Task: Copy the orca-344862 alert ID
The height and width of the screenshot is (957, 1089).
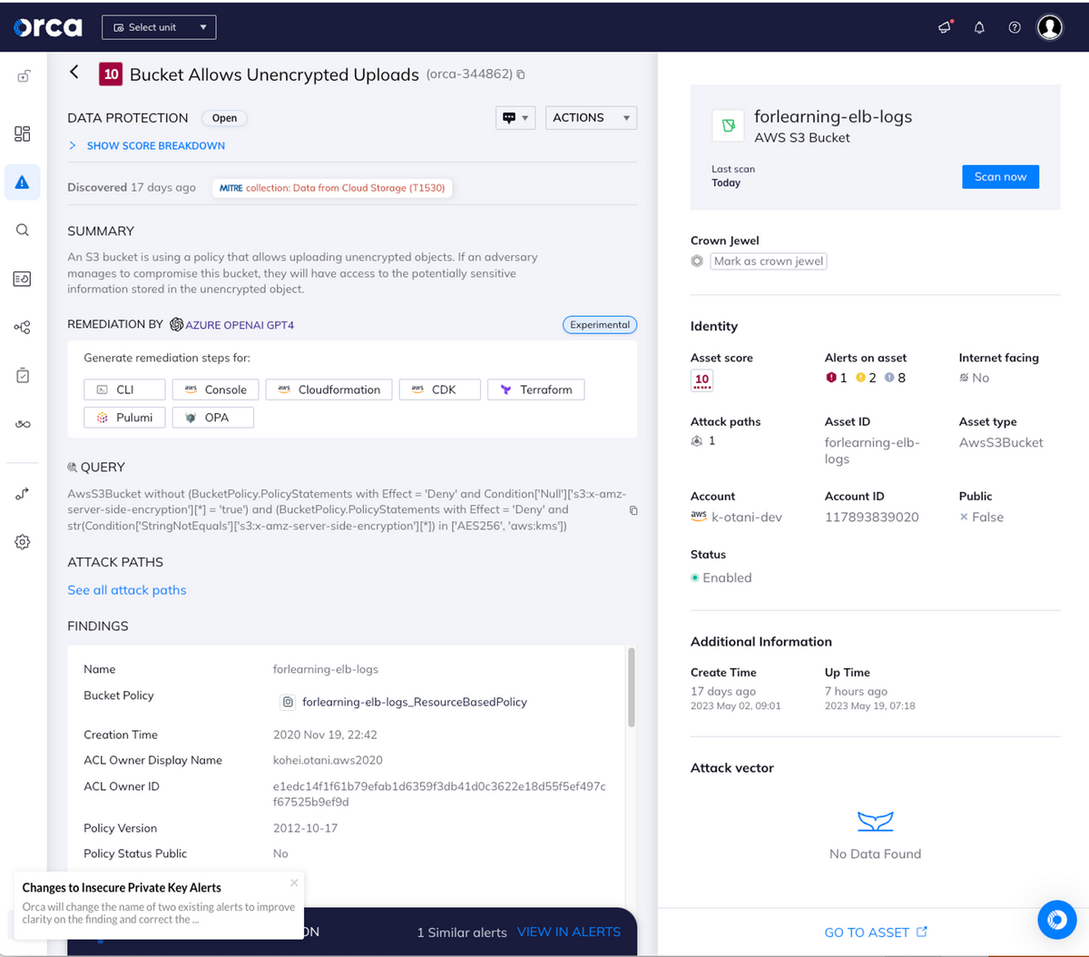Action: (x=520, y=75)
